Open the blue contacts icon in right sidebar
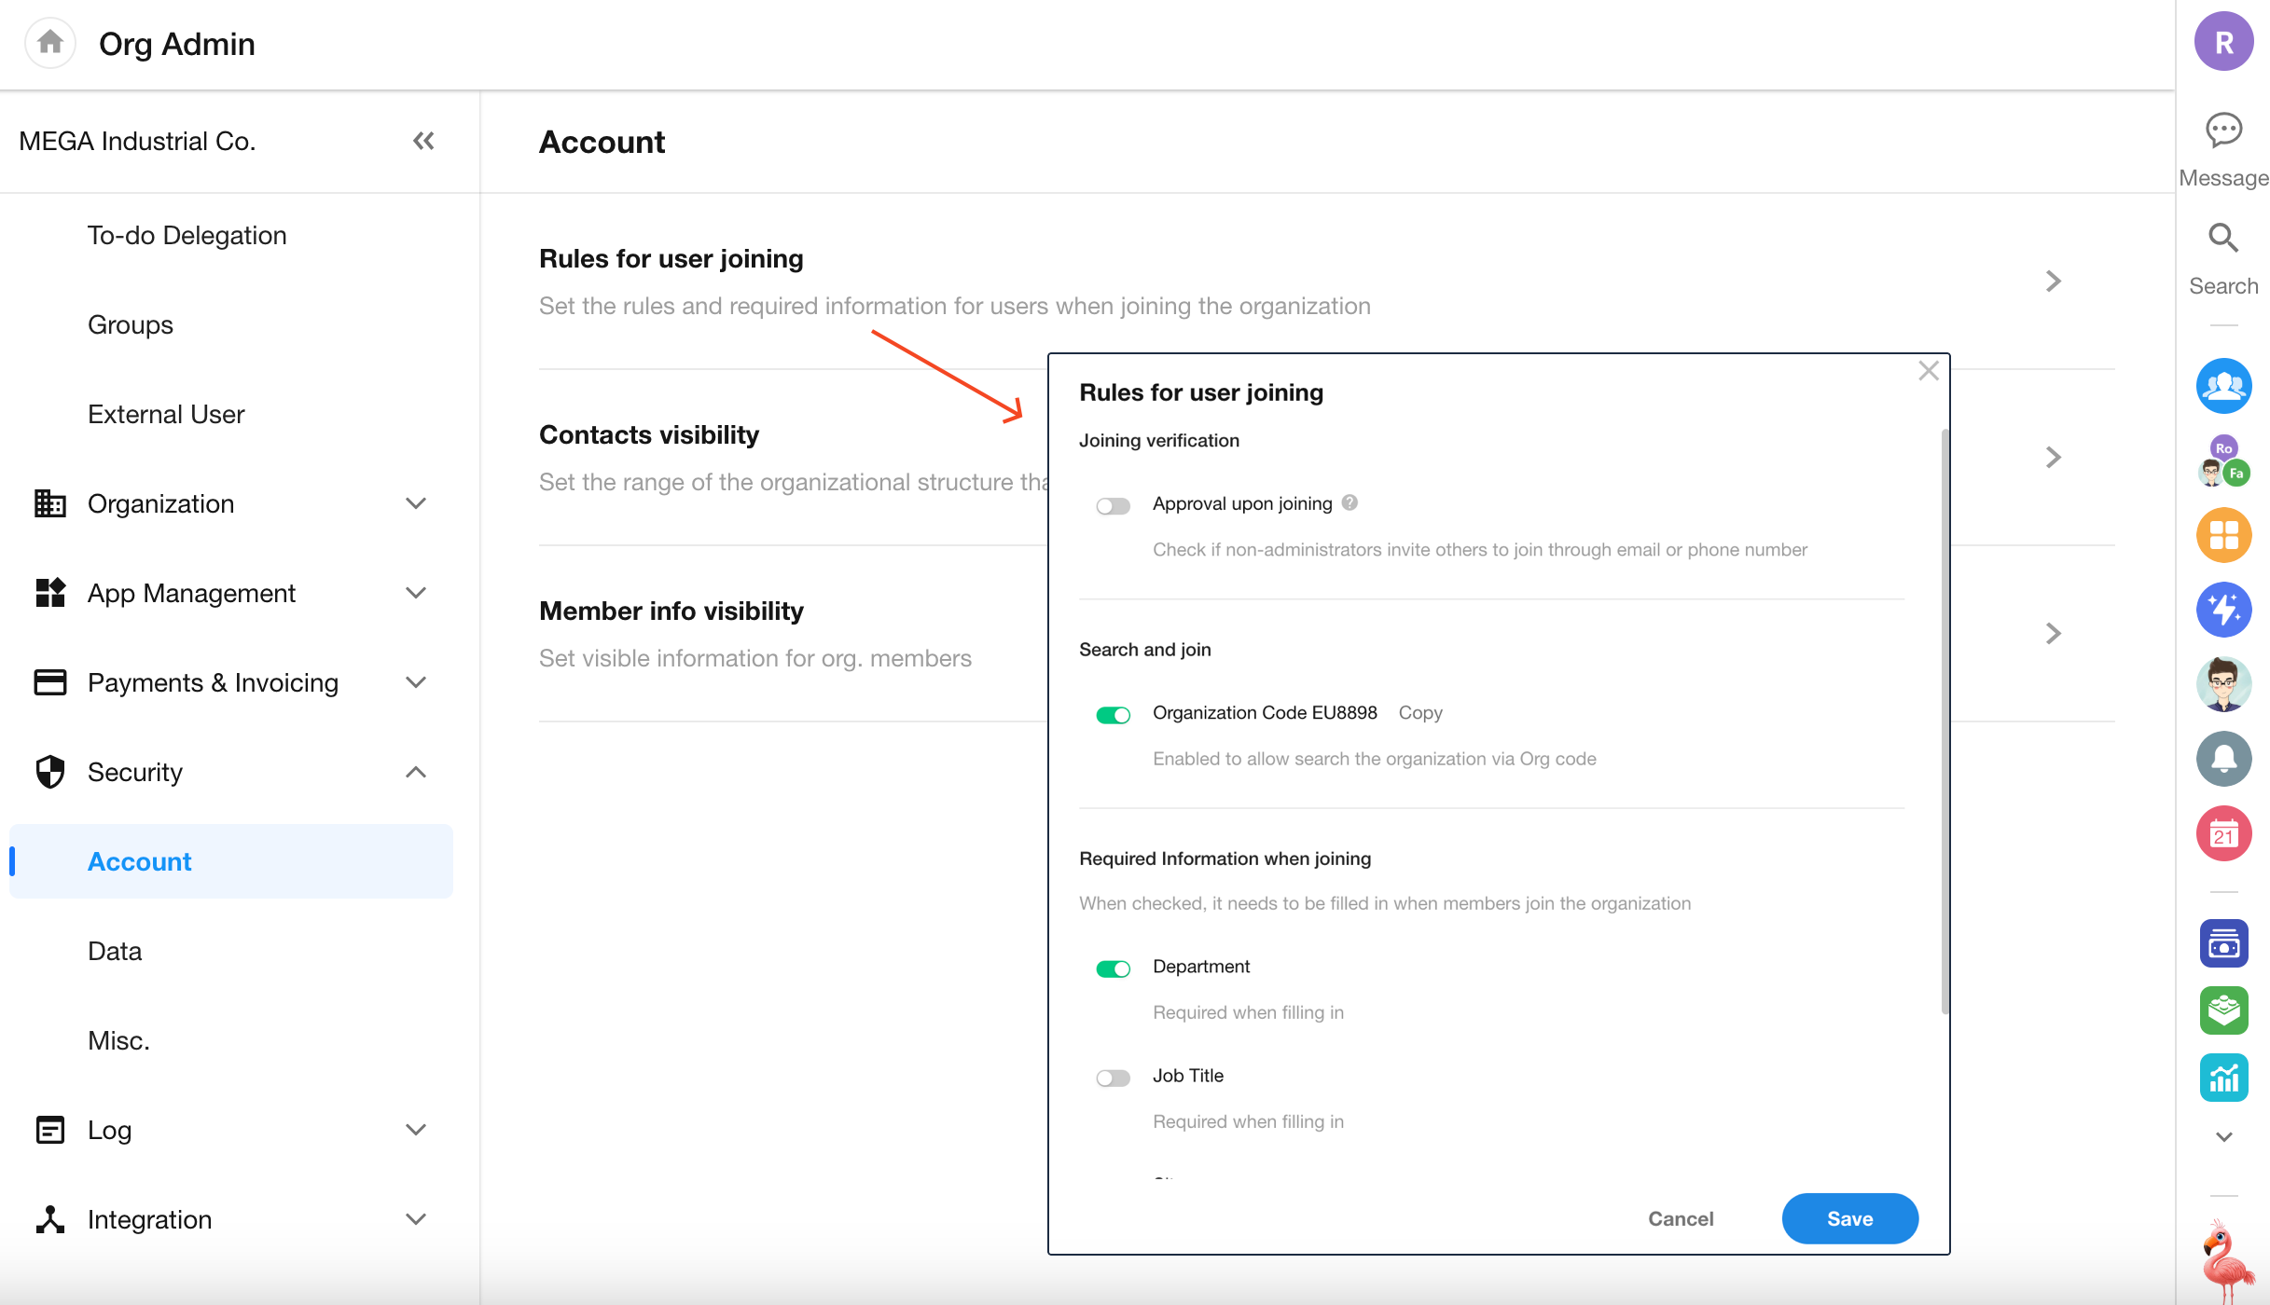 click(x=2223, y=386)
